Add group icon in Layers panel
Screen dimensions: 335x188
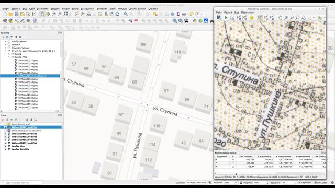(7, 120)
